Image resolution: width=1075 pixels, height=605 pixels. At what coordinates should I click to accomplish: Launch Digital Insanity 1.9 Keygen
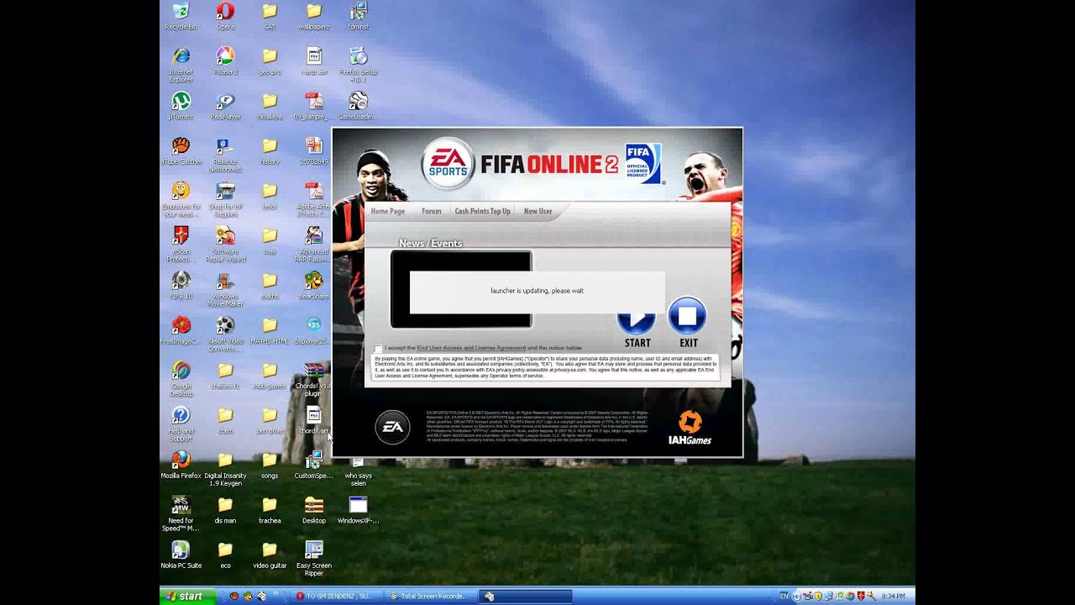tap(225, 462)
